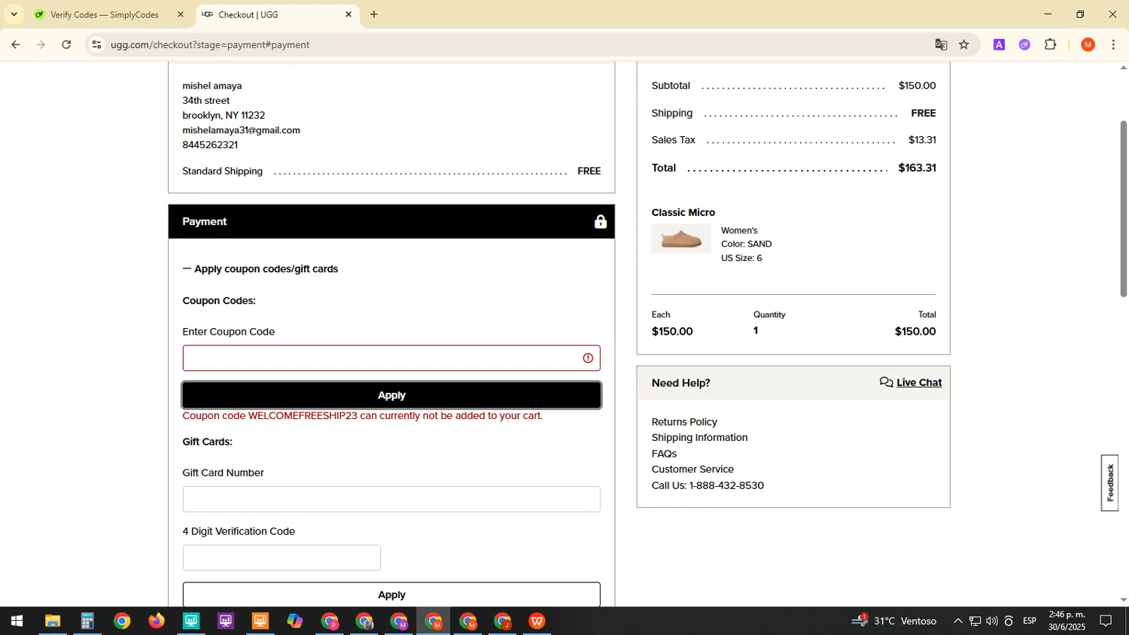Viewport: 1129px width, 635px height.
Task: Open the Windows Start menu
Action: pyautogui.click(x=16, y=621)
